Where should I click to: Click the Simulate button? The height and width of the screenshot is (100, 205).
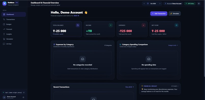[x=175, y=13]
